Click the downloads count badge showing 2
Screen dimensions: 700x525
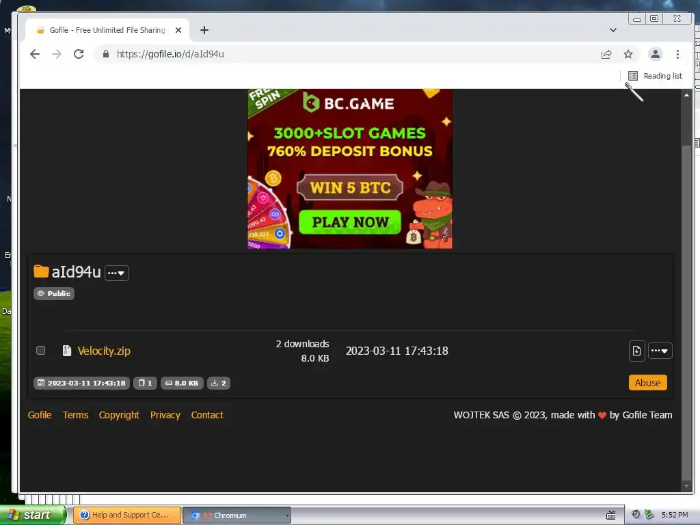click(218, 383)
